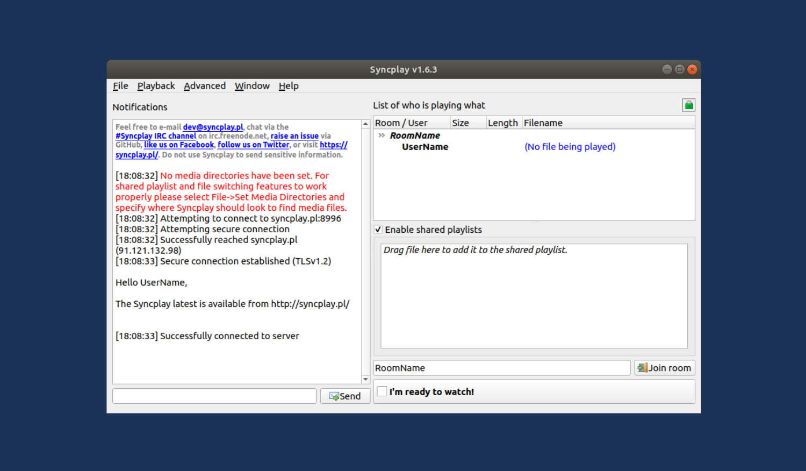Image resolution: width=806 pixels, height=471 pixels.
Task: Open the File menu
Action: pos(120,86)
